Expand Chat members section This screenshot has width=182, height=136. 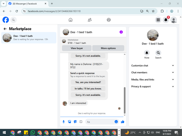pos(153,73)
